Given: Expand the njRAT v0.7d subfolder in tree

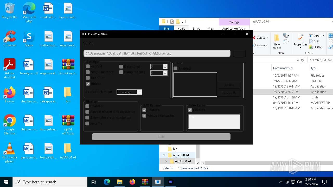Looking at the screenshot, I should tap(166, 161).
